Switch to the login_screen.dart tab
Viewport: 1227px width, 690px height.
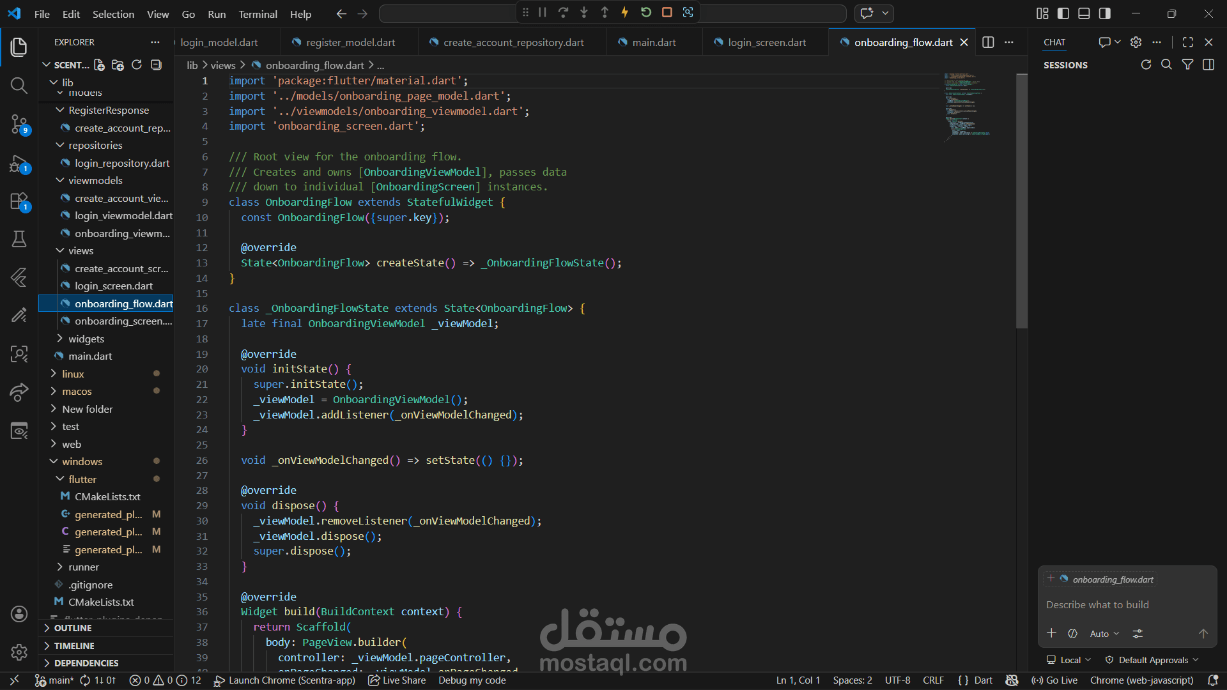point(766,42)
